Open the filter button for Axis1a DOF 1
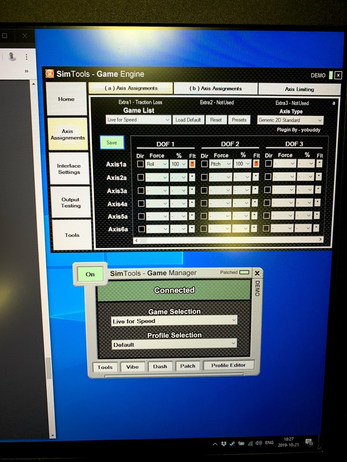 click(x=192, y=164)
